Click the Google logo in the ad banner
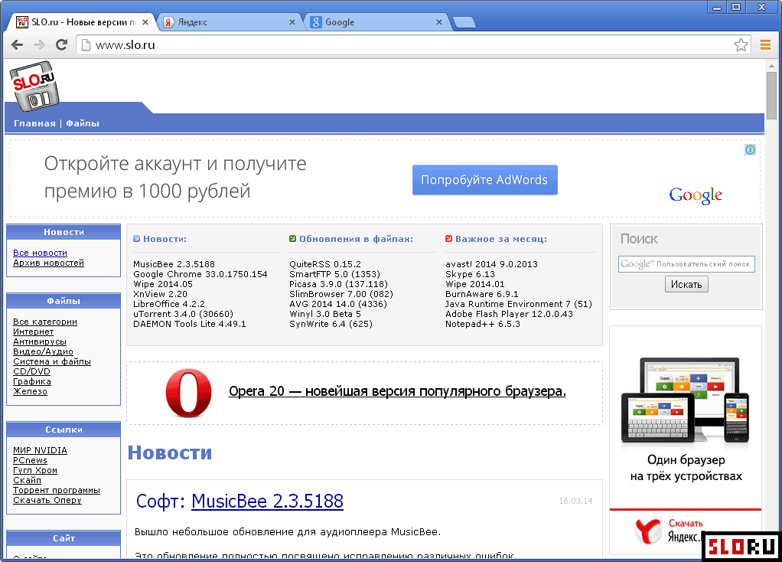The image size is (782, 562). 696,195
